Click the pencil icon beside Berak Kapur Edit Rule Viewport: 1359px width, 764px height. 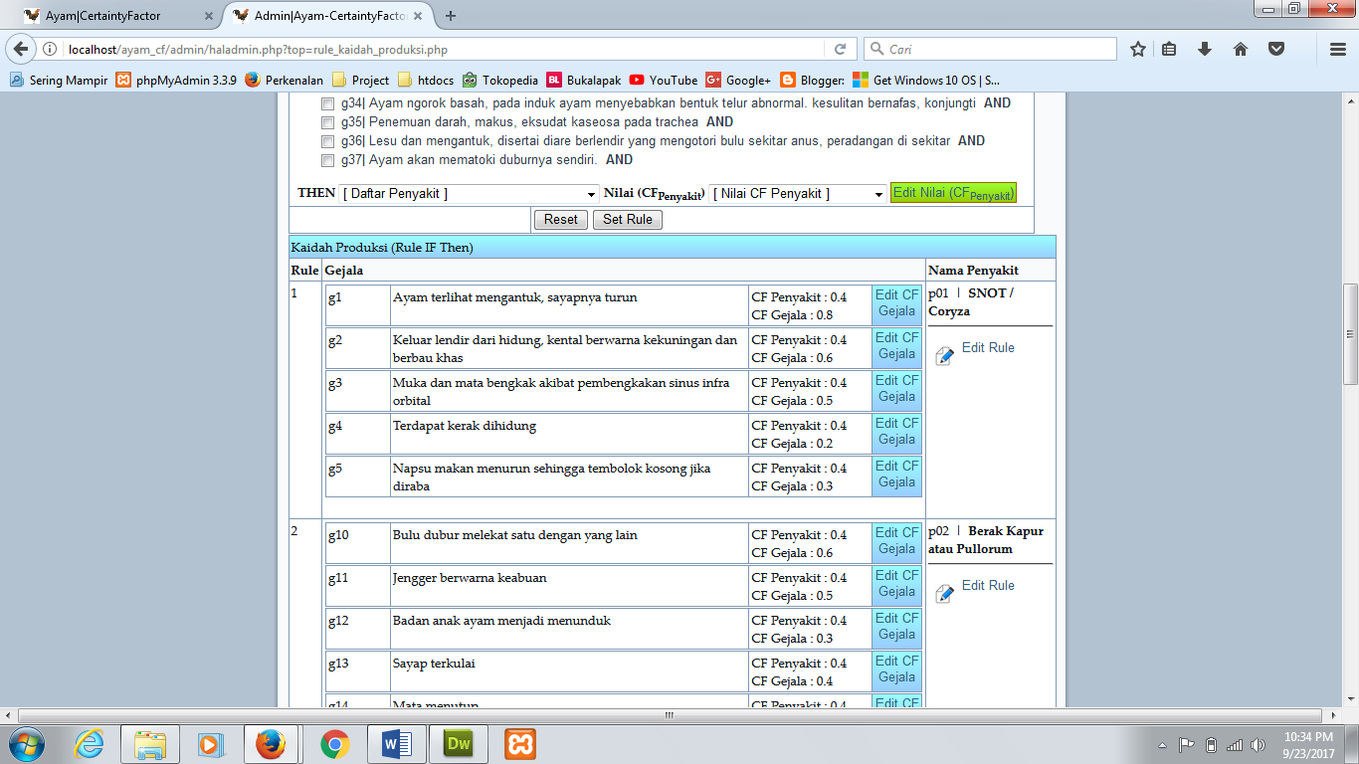[945, 593]
